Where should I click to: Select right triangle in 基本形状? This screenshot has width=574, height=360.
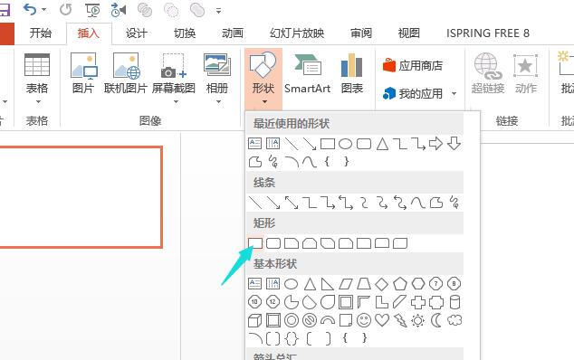tap(328, 284)
